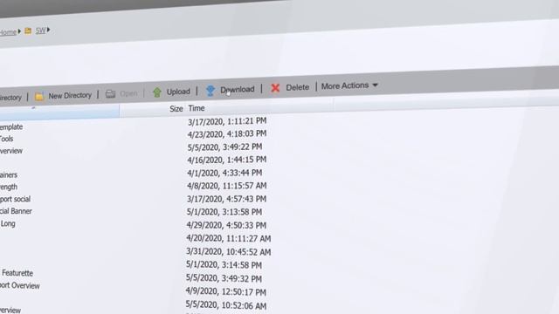Select the row dated 4/29/2020, 4:50:33 PM
This screenshot has height=314, width=559.
(226, 225)
